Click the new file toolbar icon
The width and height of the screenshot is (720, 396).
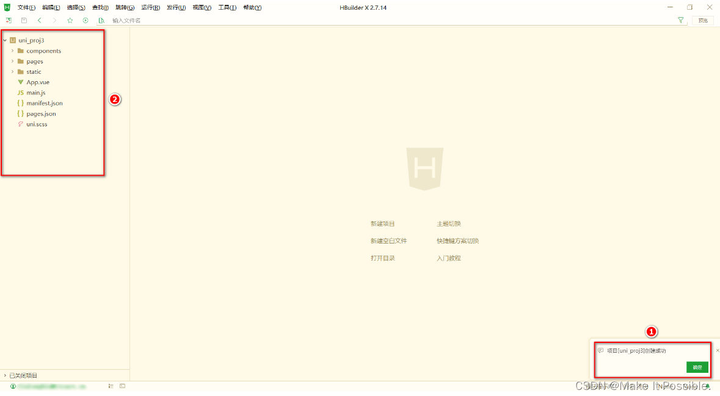(9, 20)
